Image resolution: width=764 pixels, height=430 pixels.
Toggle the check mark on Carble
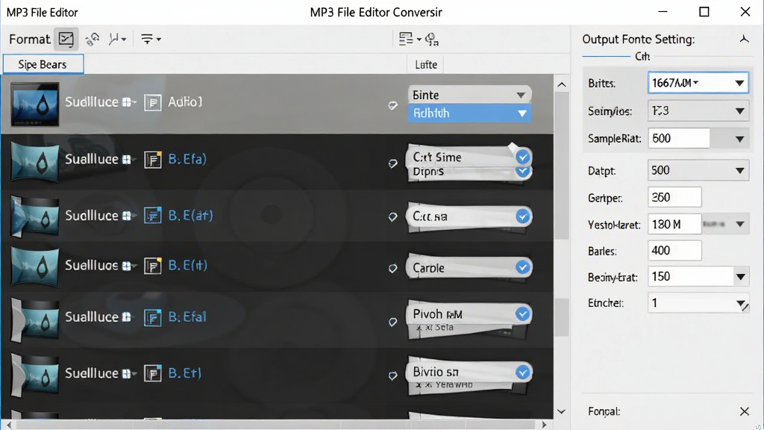click(523, 267)
